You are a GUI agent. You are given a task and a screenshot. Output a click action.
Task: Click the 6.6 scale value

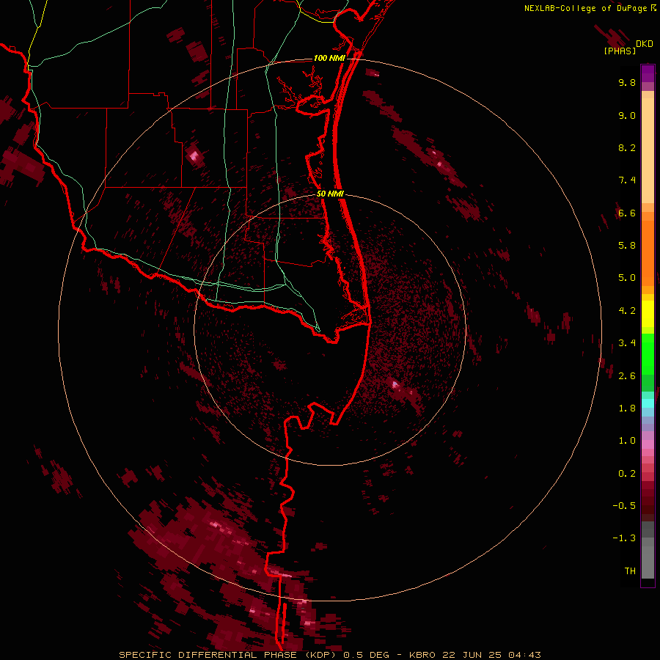[x=627, y=213]
